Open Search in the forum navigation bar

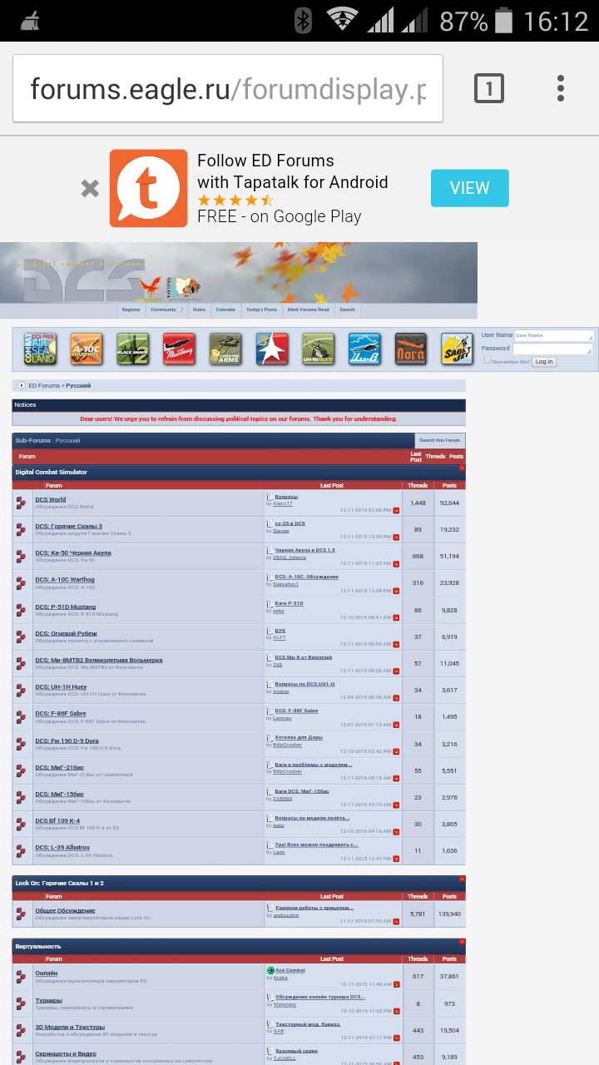click(347, 310)
